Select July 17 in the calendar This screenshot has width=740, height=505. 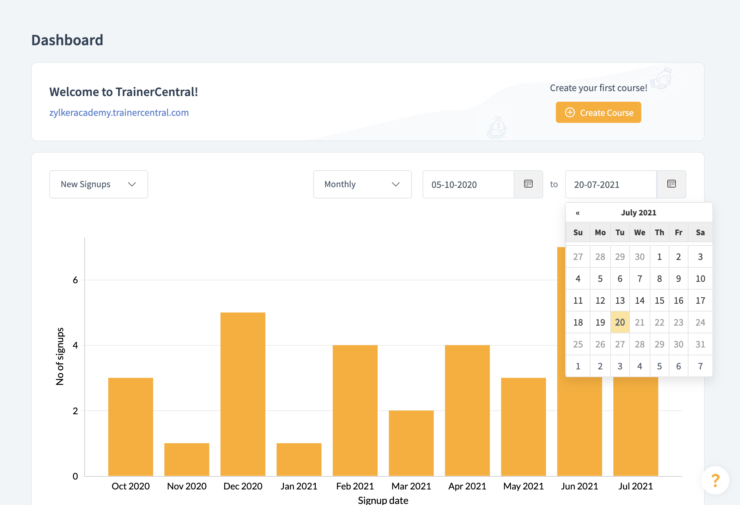pos(700,301)
